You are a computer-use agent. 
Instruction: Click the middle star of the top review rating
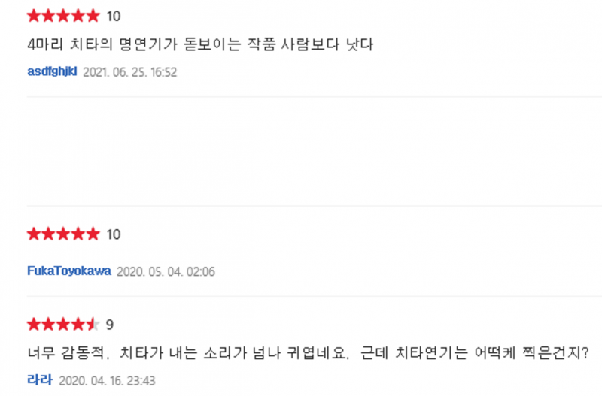63,16
